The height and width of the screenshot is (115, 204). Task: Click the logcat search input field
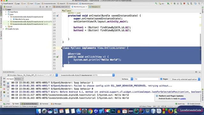[x=147, y=79]
